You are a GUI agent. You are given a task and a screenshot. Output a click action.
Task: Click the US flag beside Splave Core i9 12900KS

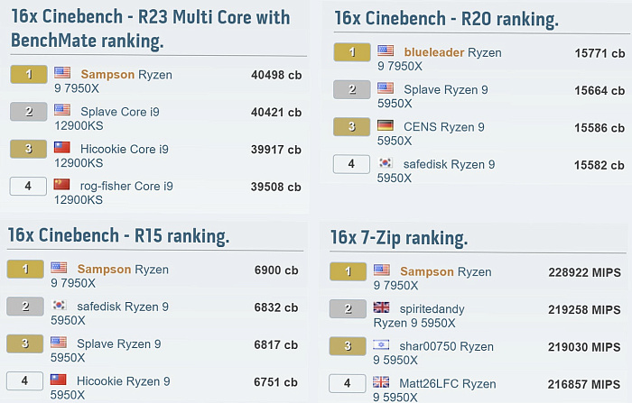click(x=62, y=110)
